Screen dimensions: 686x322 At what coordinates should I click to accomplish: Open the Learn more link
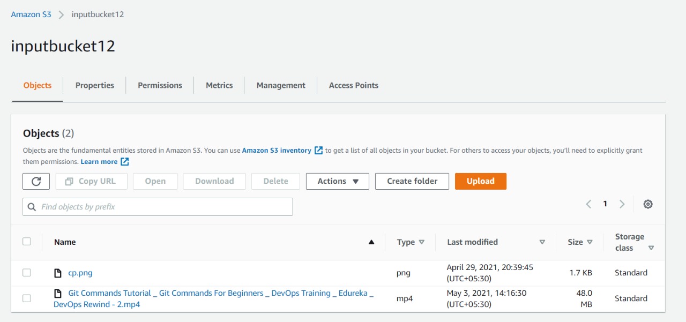[x=99, y=161]
